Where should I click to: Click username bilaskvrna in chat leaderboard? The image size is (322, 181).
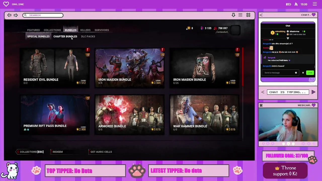tap(294, 31)
